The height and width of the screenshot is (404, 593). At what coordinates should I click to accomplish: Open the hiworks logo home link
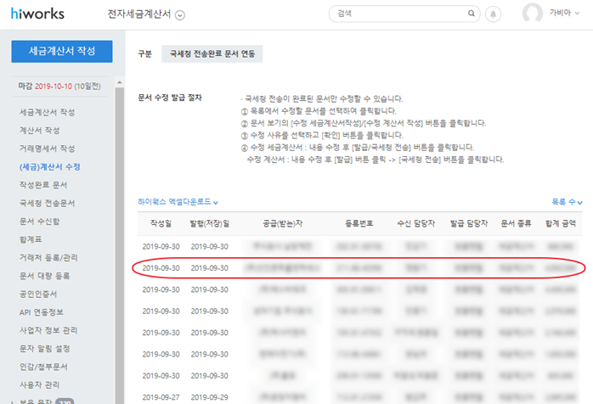pos(37,14)
